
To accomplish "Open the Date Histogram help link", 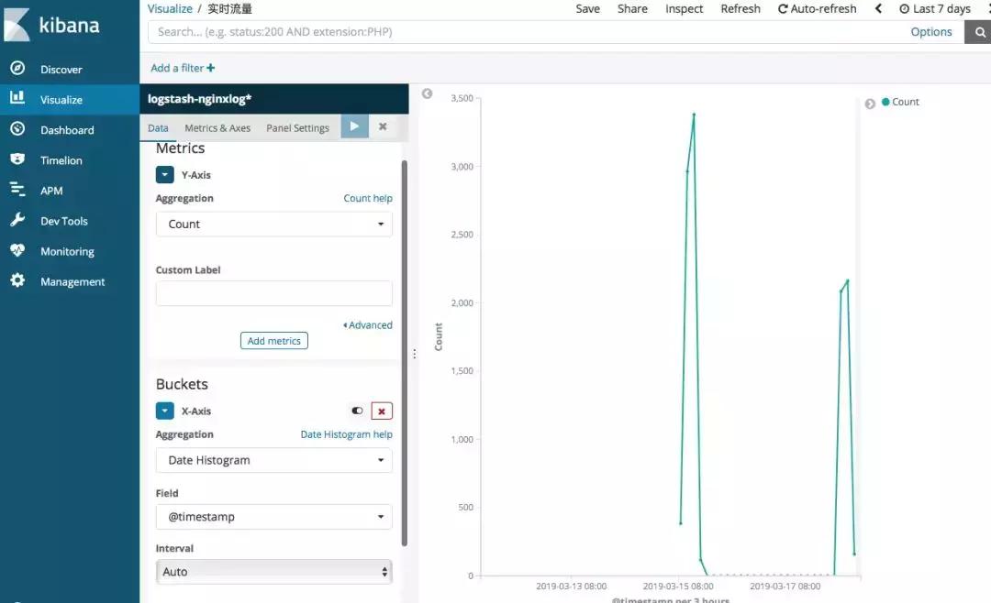I will [346, 433].
